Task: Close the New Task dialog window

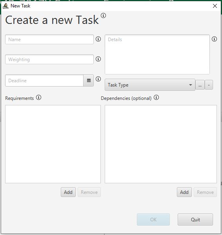Action: point(215,6)
